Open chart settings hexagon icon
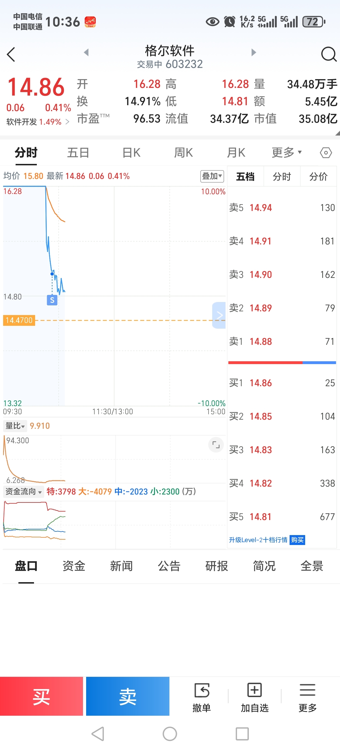 pos(326,153)
